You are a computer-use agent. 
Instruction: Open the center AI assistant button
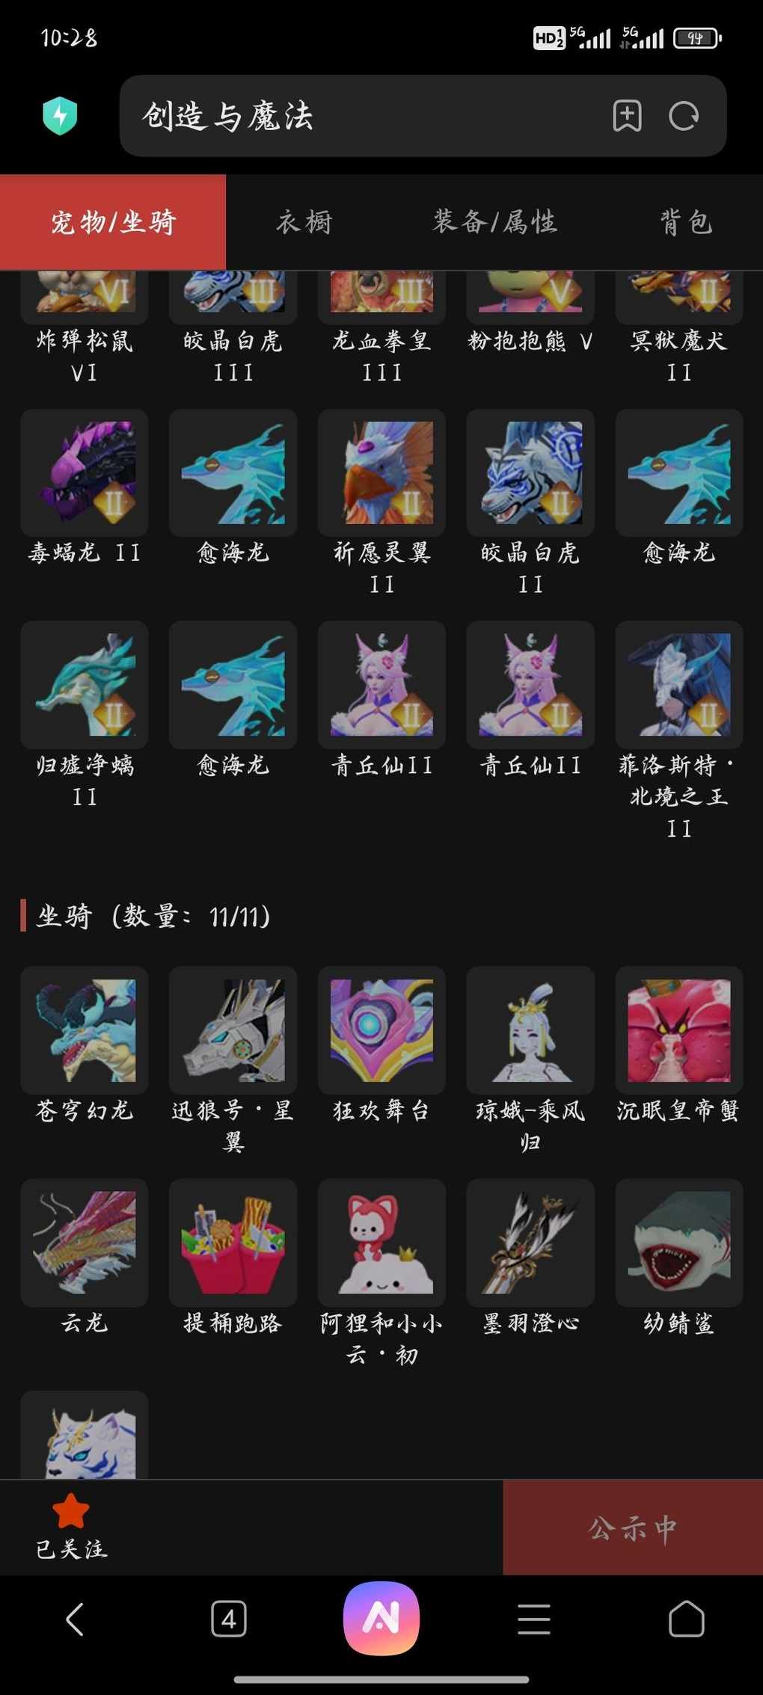coord(381,1619)
